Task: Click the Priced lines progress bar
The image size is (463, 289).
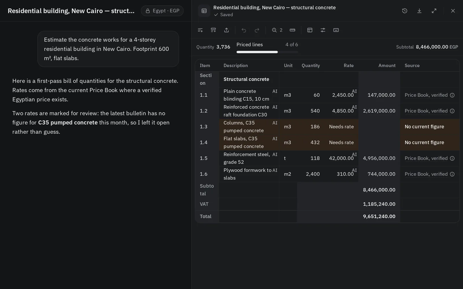Action: 267,52
